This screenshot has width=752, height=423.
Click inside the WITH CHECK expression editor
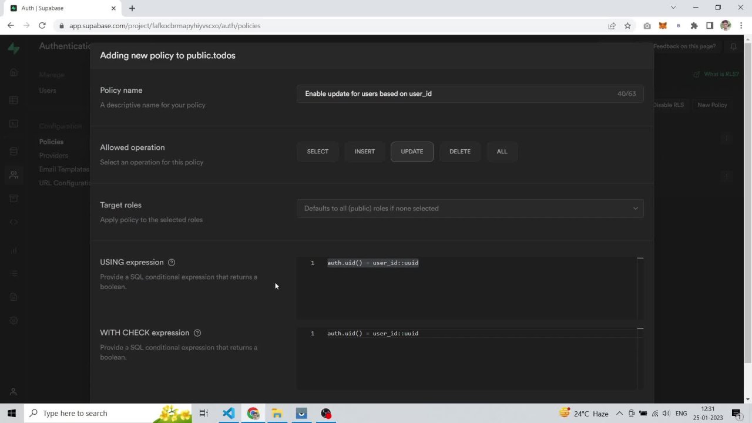(x=470, y=358)
